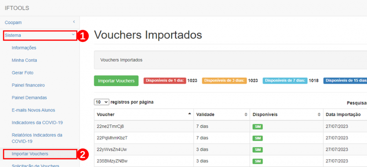This screenshot has width=367, height=167.
Task: Click the Coopam sidebar label
Action: tap(13, 22)
